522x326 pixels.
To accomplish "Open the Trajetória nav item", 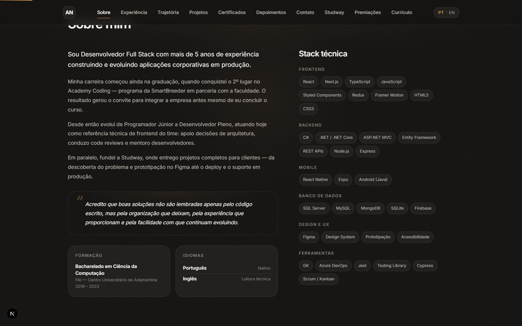I will point(168,12).
